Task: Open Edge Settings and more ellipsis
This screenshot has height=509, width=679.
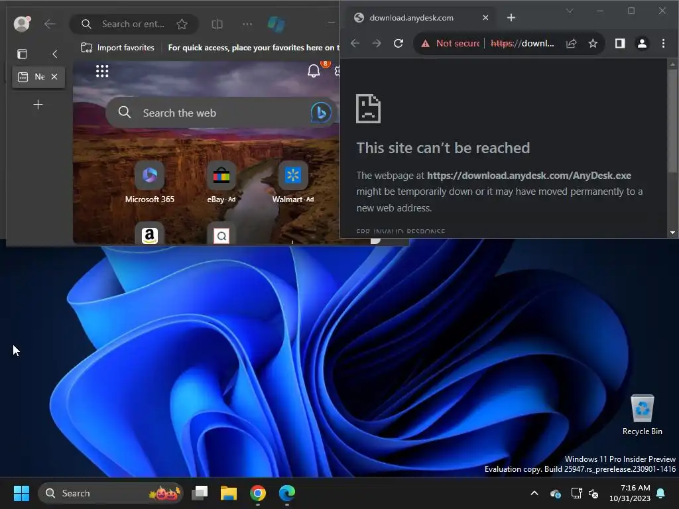Action: tap(247, 25)
